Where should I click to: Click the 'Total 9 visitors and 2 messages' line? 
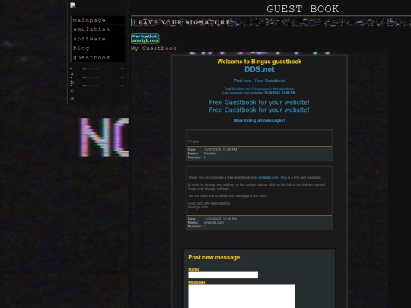click(260, 89)
